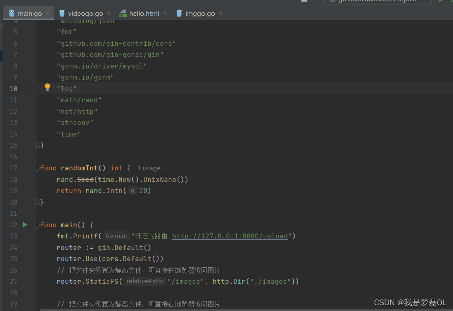Click the "log" import on line 10
The image size is (453, 311).
point(67,89)
